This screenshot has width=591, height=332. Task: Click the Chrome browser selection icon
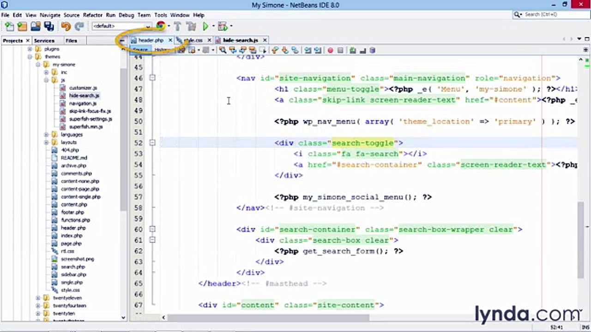point(160,26)
